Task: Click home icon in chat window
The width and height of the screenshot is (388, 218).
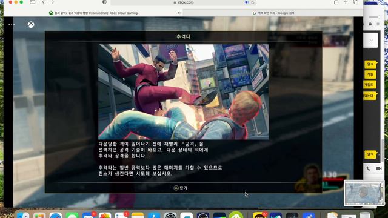Action: point(370,24)
